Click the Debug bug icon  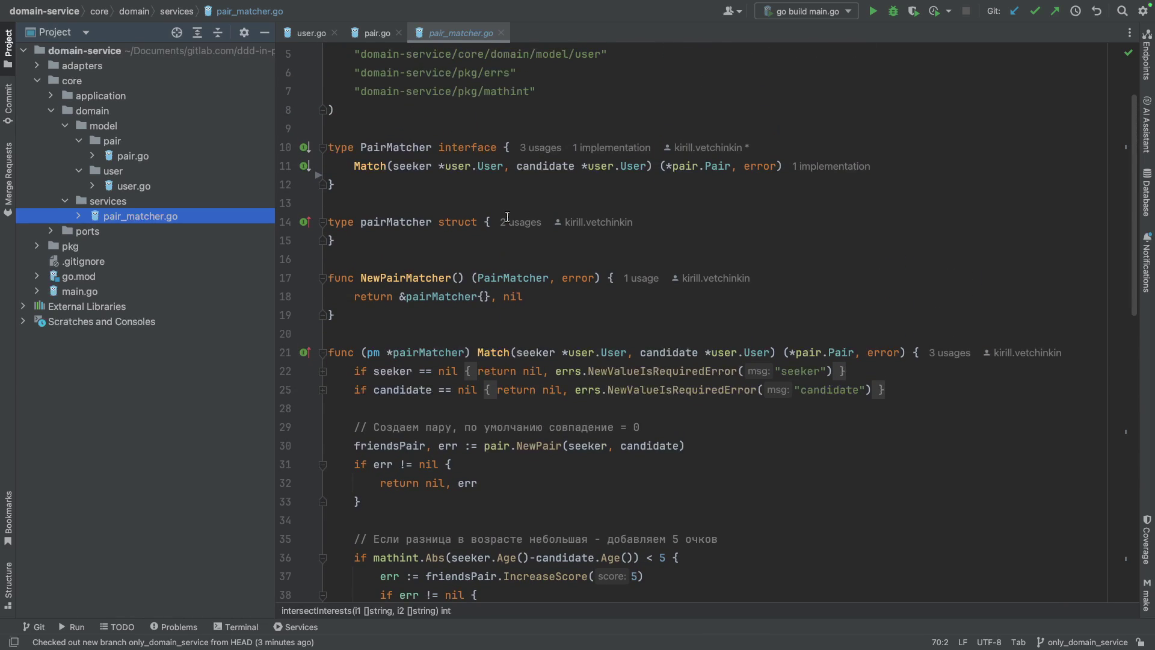893,11
